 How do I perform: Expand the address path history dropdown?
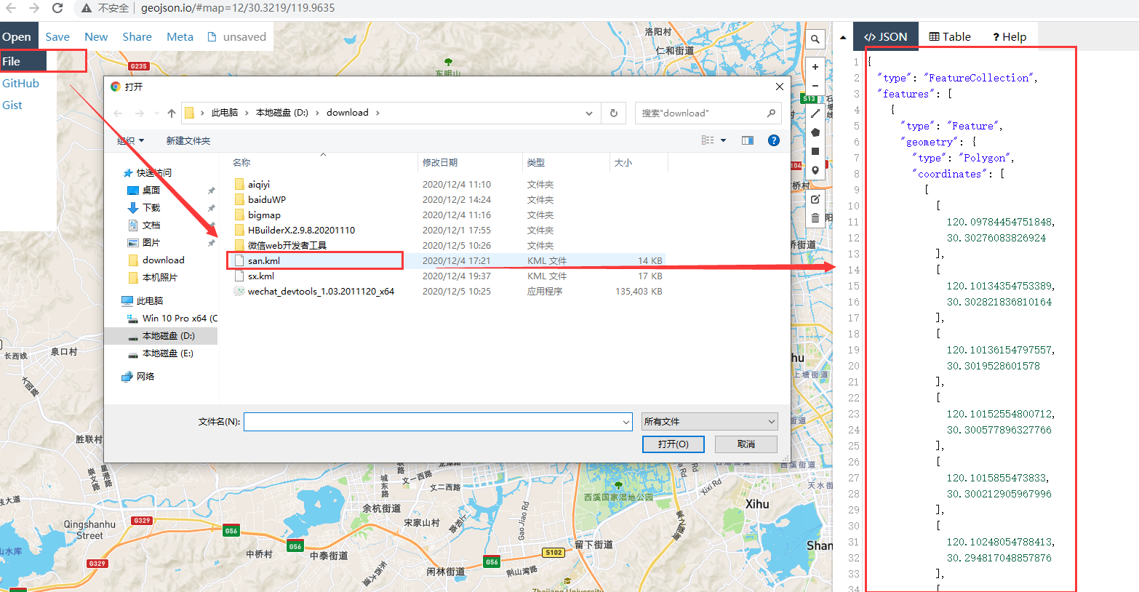[588, 113]
